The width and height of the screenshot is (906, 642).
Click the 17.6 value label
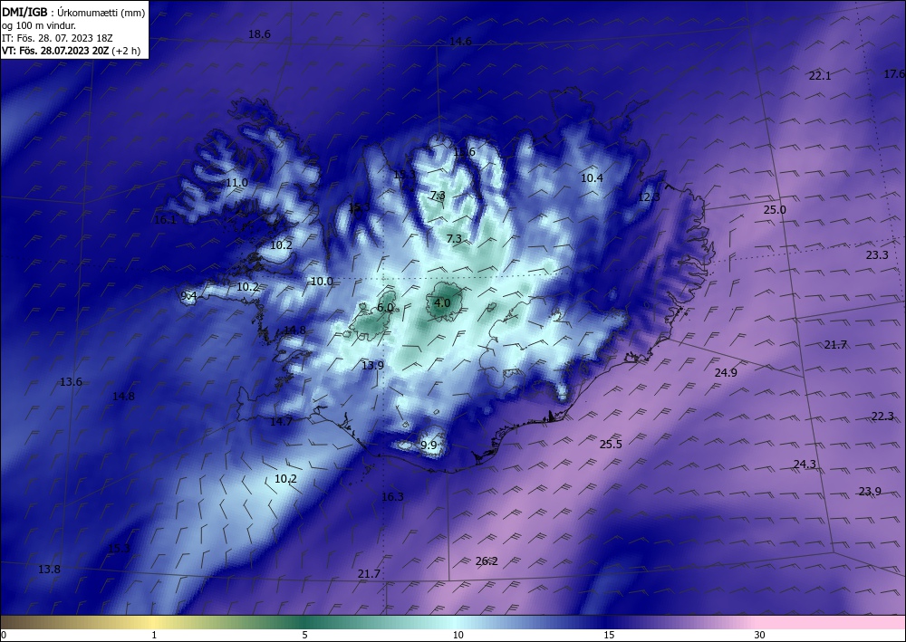click(x=895, y=74)
